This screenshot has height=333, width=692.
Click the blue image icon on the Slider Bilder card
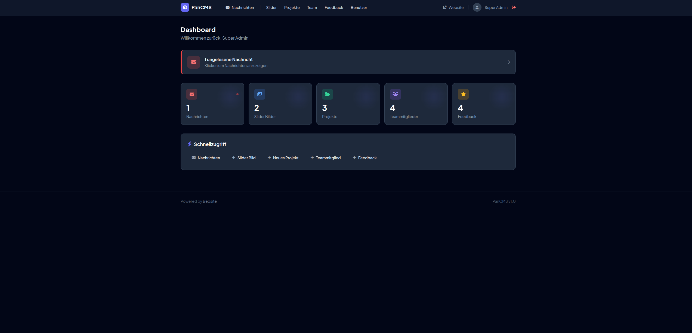coord(259,94)
